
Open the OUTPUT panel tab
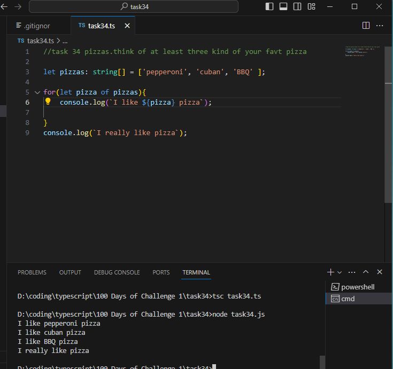70,272
